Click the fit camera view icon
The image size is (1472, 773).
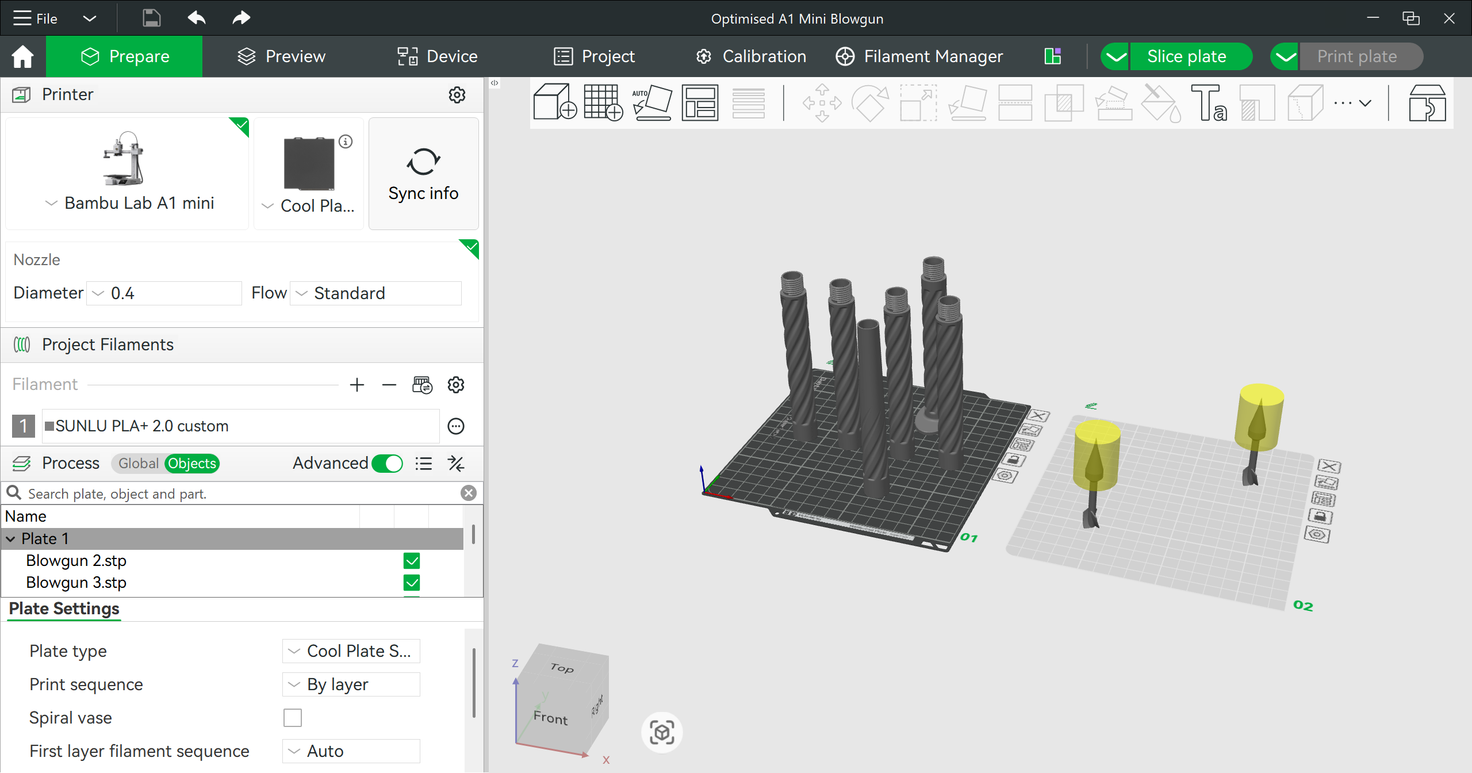(x=662, y=732)
